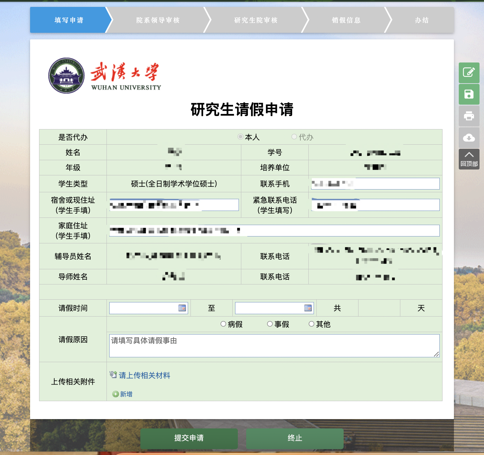Screen dimensions: 484x455
Task: Select the 其他 radio button
Action: tap(311, 324)
